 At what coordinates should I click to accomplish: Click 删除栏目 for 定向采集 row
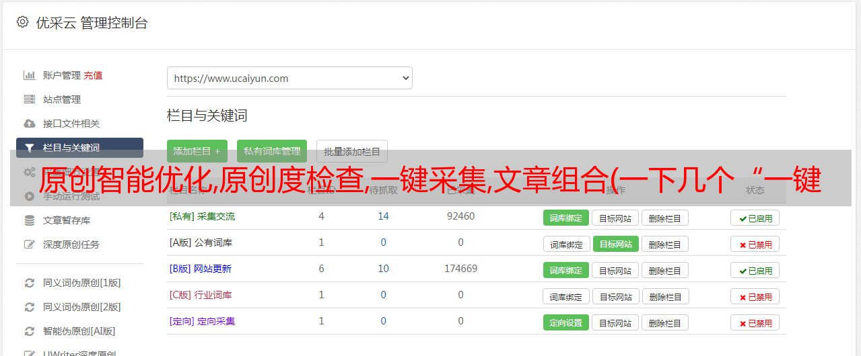click(x=664, y=322)
